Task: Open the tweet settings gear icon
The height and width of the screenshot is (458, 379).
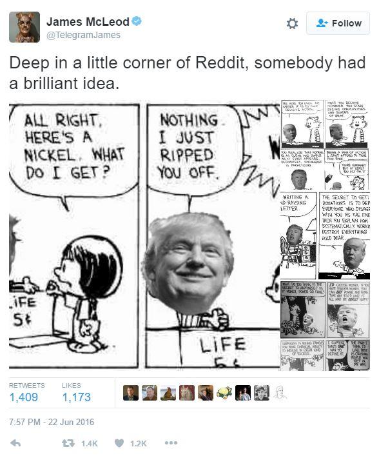Action: click(292, 23)
